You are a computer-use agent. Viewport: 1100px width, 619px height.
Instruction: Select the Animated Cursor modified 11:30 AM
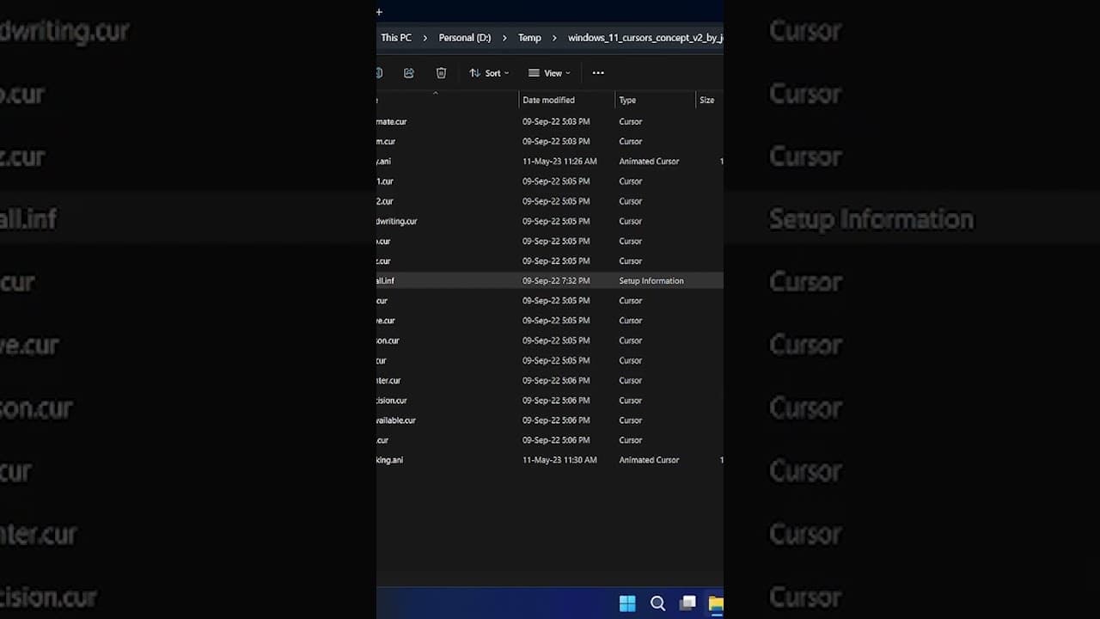tap(550, 460)
